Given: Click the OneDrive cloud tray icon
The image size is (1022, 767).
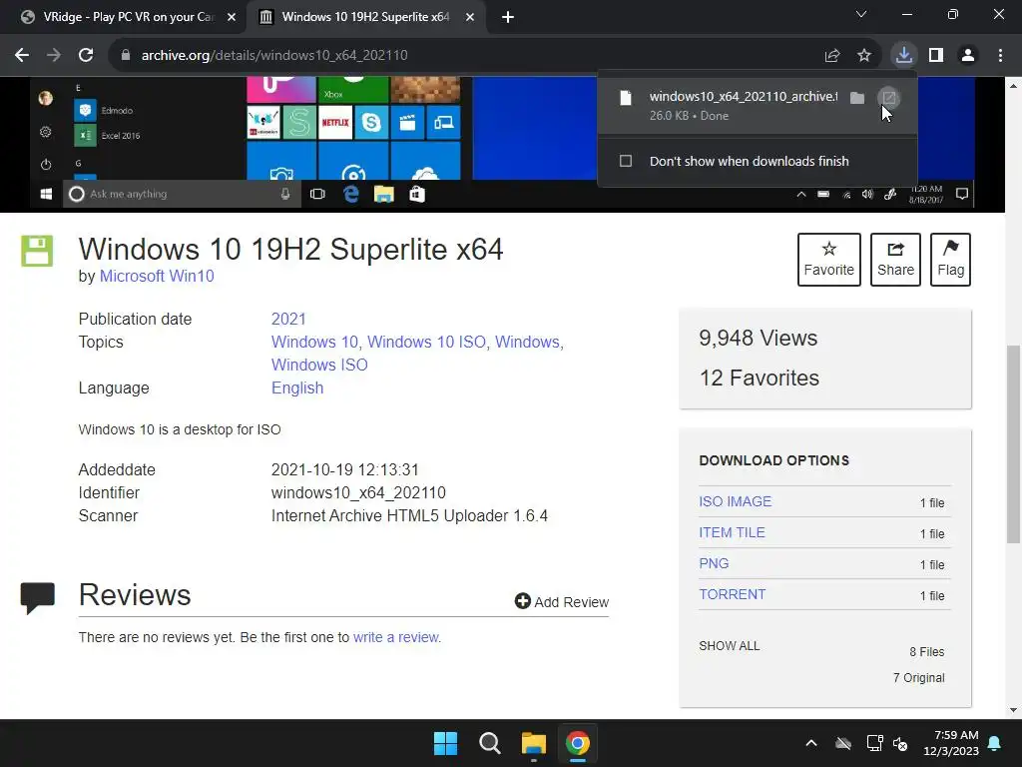Looking at the screenshot, I should pos(843,743).
